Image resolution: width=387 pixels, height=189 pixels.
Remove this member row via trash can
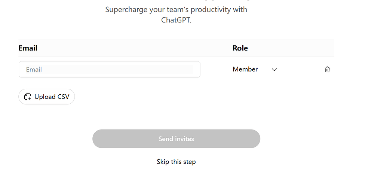(327, 69)
